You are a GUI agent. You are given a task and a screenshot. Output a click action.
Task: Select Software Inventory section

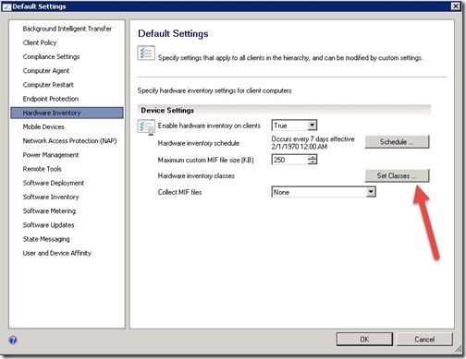tap(51, 197)
